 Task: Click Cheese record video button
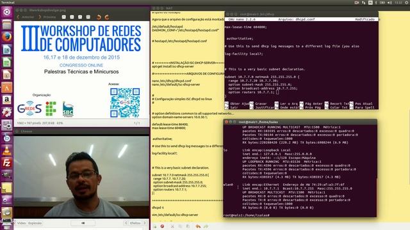pos(83,223)
